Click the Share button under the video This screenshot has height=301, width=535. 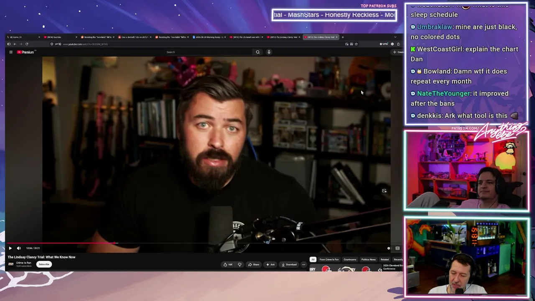coord(254,265)
